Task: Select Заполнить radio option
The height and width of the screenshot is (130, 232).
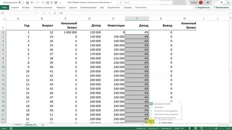Action: (x=159, y=107)
